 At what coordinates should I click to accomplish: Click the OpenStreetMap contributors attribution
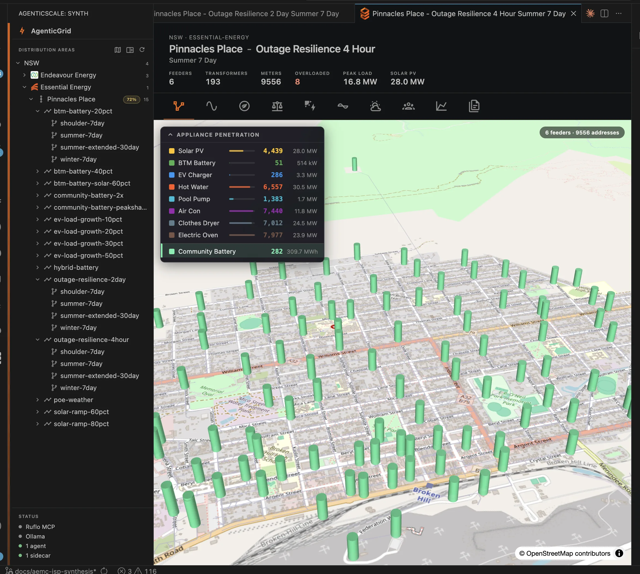click(565, 553)
